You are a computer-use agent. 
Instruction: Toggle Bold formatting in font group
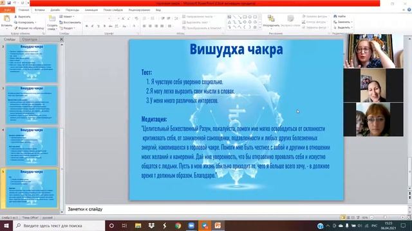[86, 26]
